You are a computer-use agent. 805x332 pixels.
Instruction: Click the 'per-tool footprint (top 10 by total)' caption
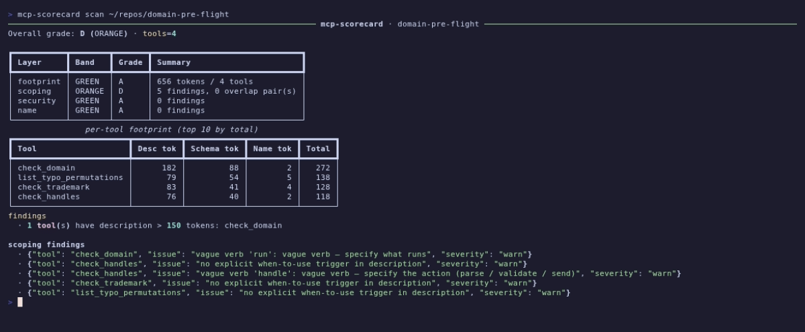click(172, 129)
